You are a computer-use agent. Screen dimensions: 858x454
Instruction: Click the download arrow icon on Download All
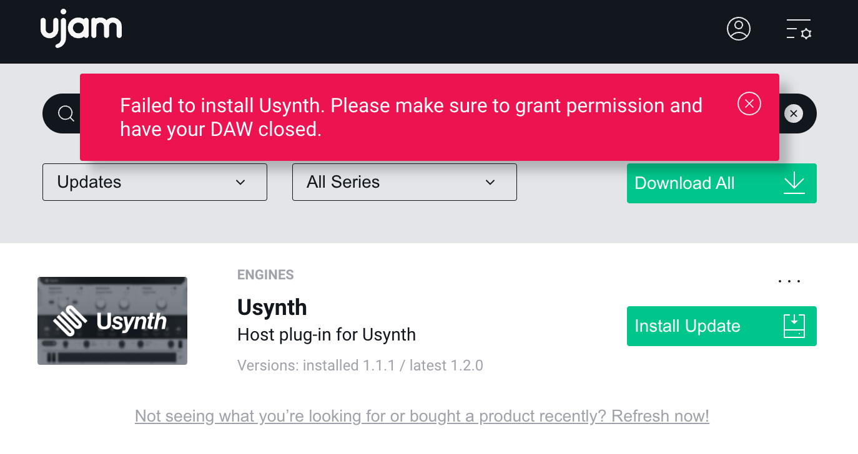pyautogui.click(x=794, y=183)
